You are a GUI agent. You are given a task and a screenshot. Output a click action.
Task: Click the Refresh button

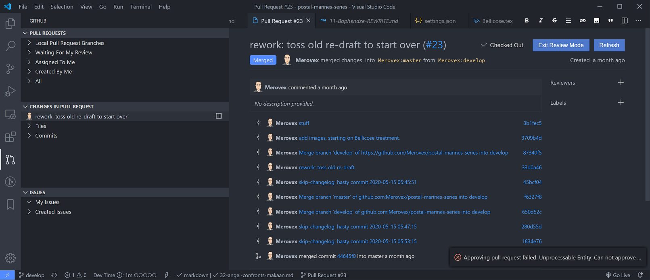click(x=609, y=45)
